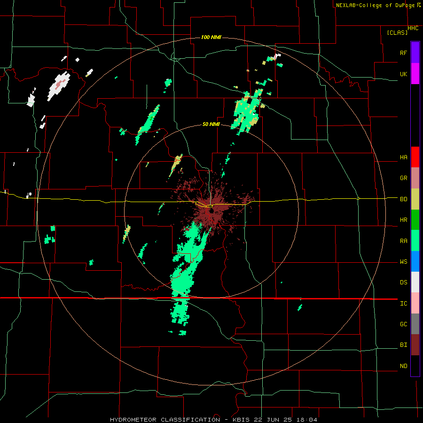The width and height of the screenshot is (423, 423).
Task: Click the ND black legend swatch
Action: (x=415, y=366)
